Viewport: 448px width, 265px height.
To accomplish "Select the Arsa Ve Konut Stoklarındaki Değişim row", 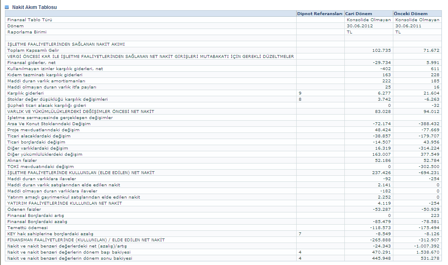I will click(x=49, y=124).
